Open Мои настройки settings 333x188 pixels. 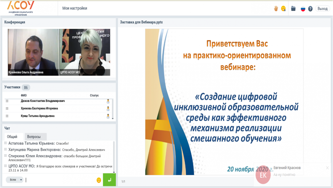(x=75, y=8)
